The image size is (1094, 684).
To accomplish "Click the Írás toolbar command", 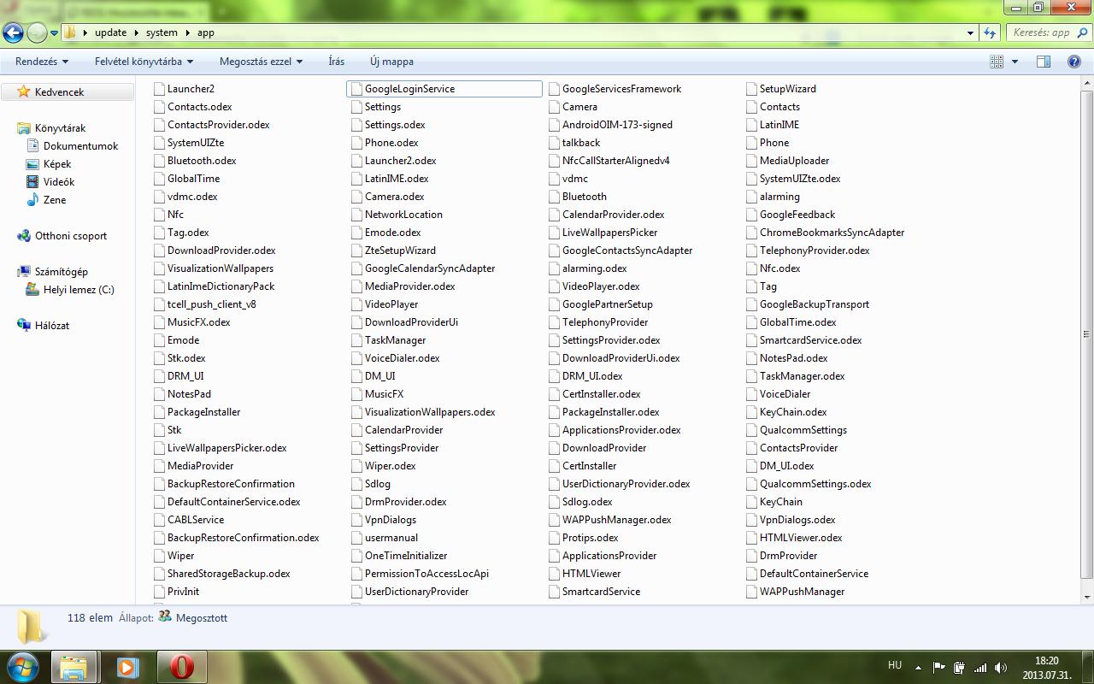I will tap(337, 62).
